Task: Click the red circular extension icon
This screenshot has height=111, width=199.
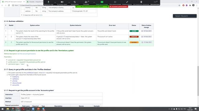Action: (x=183, y=6)
